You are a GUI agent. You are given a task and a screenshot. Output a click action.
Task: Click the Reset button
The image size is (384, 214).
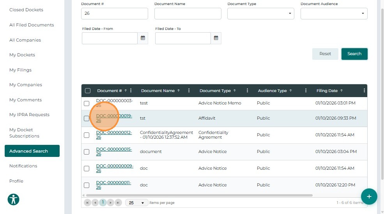click(x=325, y=54)
